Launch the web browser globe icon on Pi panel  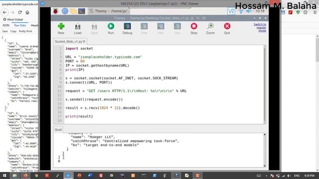tap(65, 11)
